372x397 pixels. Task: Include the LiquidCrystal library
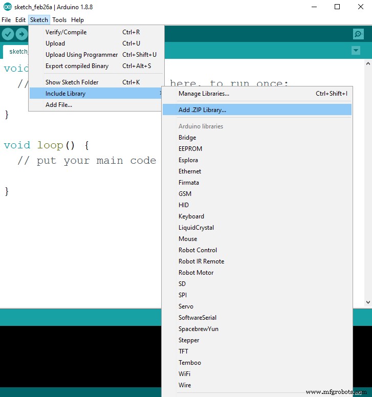196,228
